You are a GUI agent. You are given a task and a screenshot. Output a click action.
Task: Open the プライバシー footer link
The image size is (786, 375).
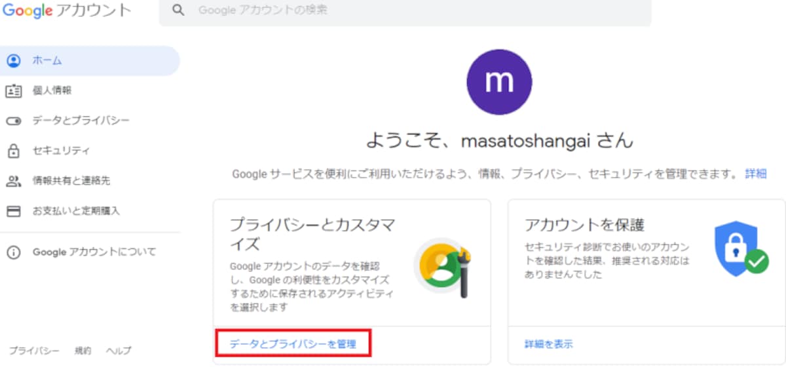click(x=34, y=351)
